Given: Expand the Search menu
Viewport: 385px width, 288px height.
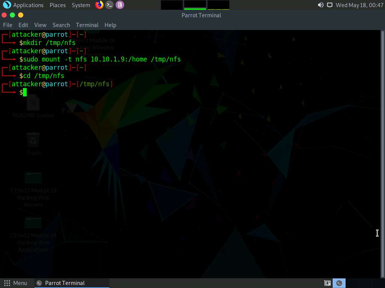Looking at the screenshot, I should tap(61, 25).
